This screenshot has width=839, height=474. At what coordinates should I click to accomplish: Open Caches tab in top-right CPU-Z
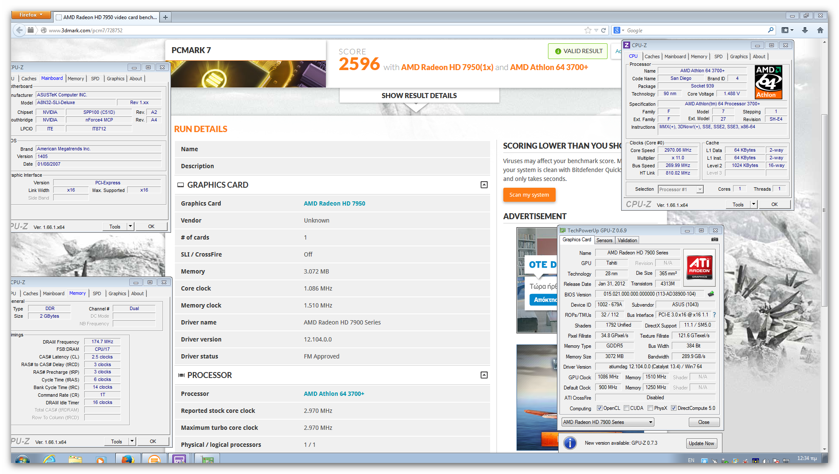click(652, 56)
